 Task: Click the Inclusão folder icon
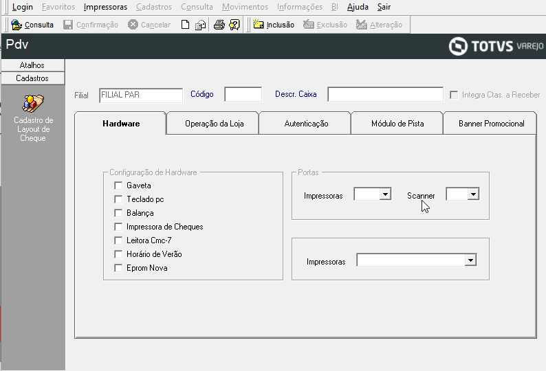tap(258, 24)
